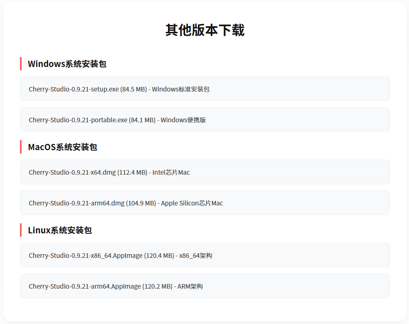This screenshot has height=324, width=409.
Task: Download Cherry-Studio-0.9.21-setup.exe Windows installer
Action: pyautogui.click(x=205, y=89)
